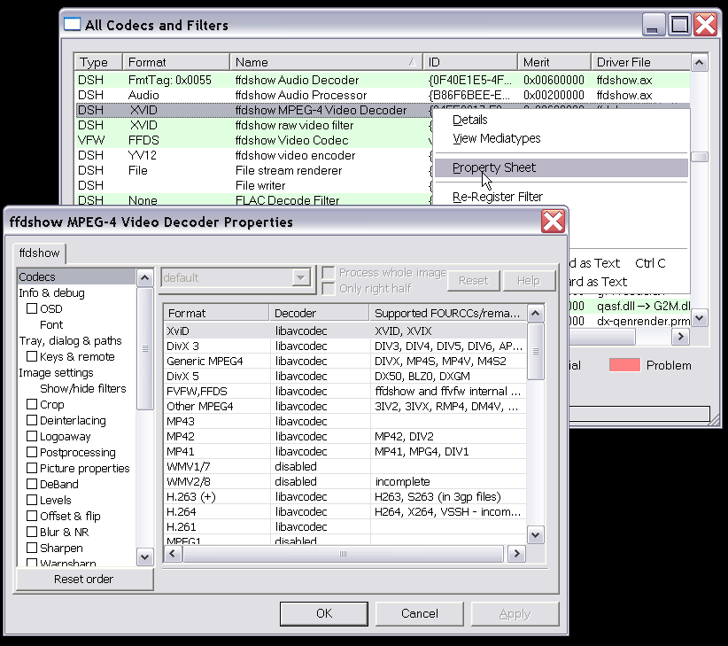
Task: Click the Merit column header
Action: (x=554, y=62)
